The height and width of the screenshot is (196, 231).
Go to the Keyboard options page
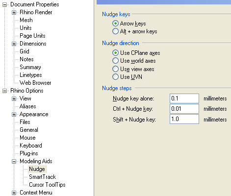[x=31, y=146]
